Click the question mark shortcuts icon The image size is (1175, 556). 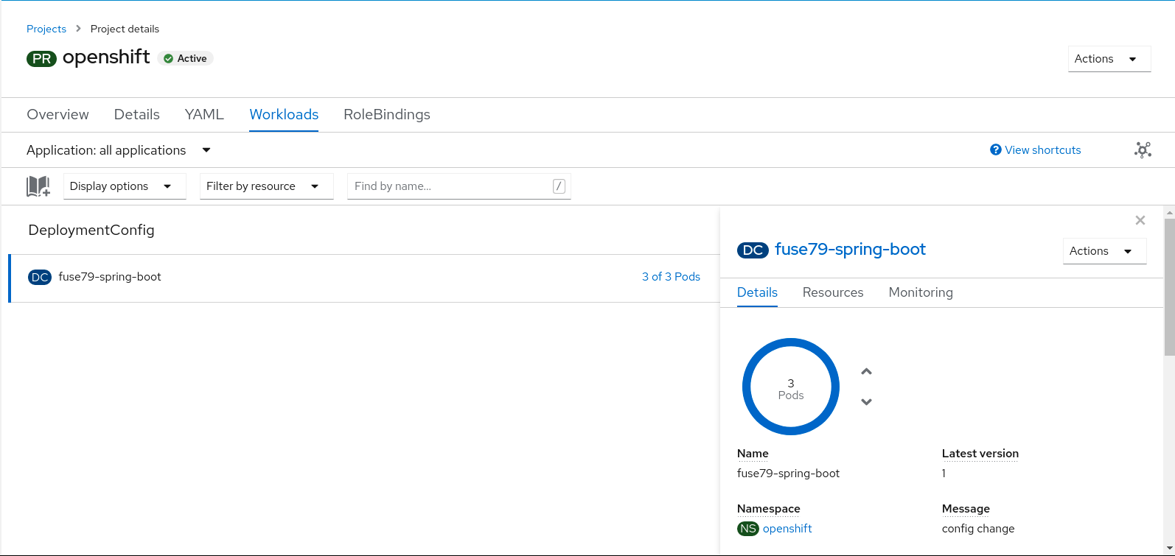[x=996, y=150]
